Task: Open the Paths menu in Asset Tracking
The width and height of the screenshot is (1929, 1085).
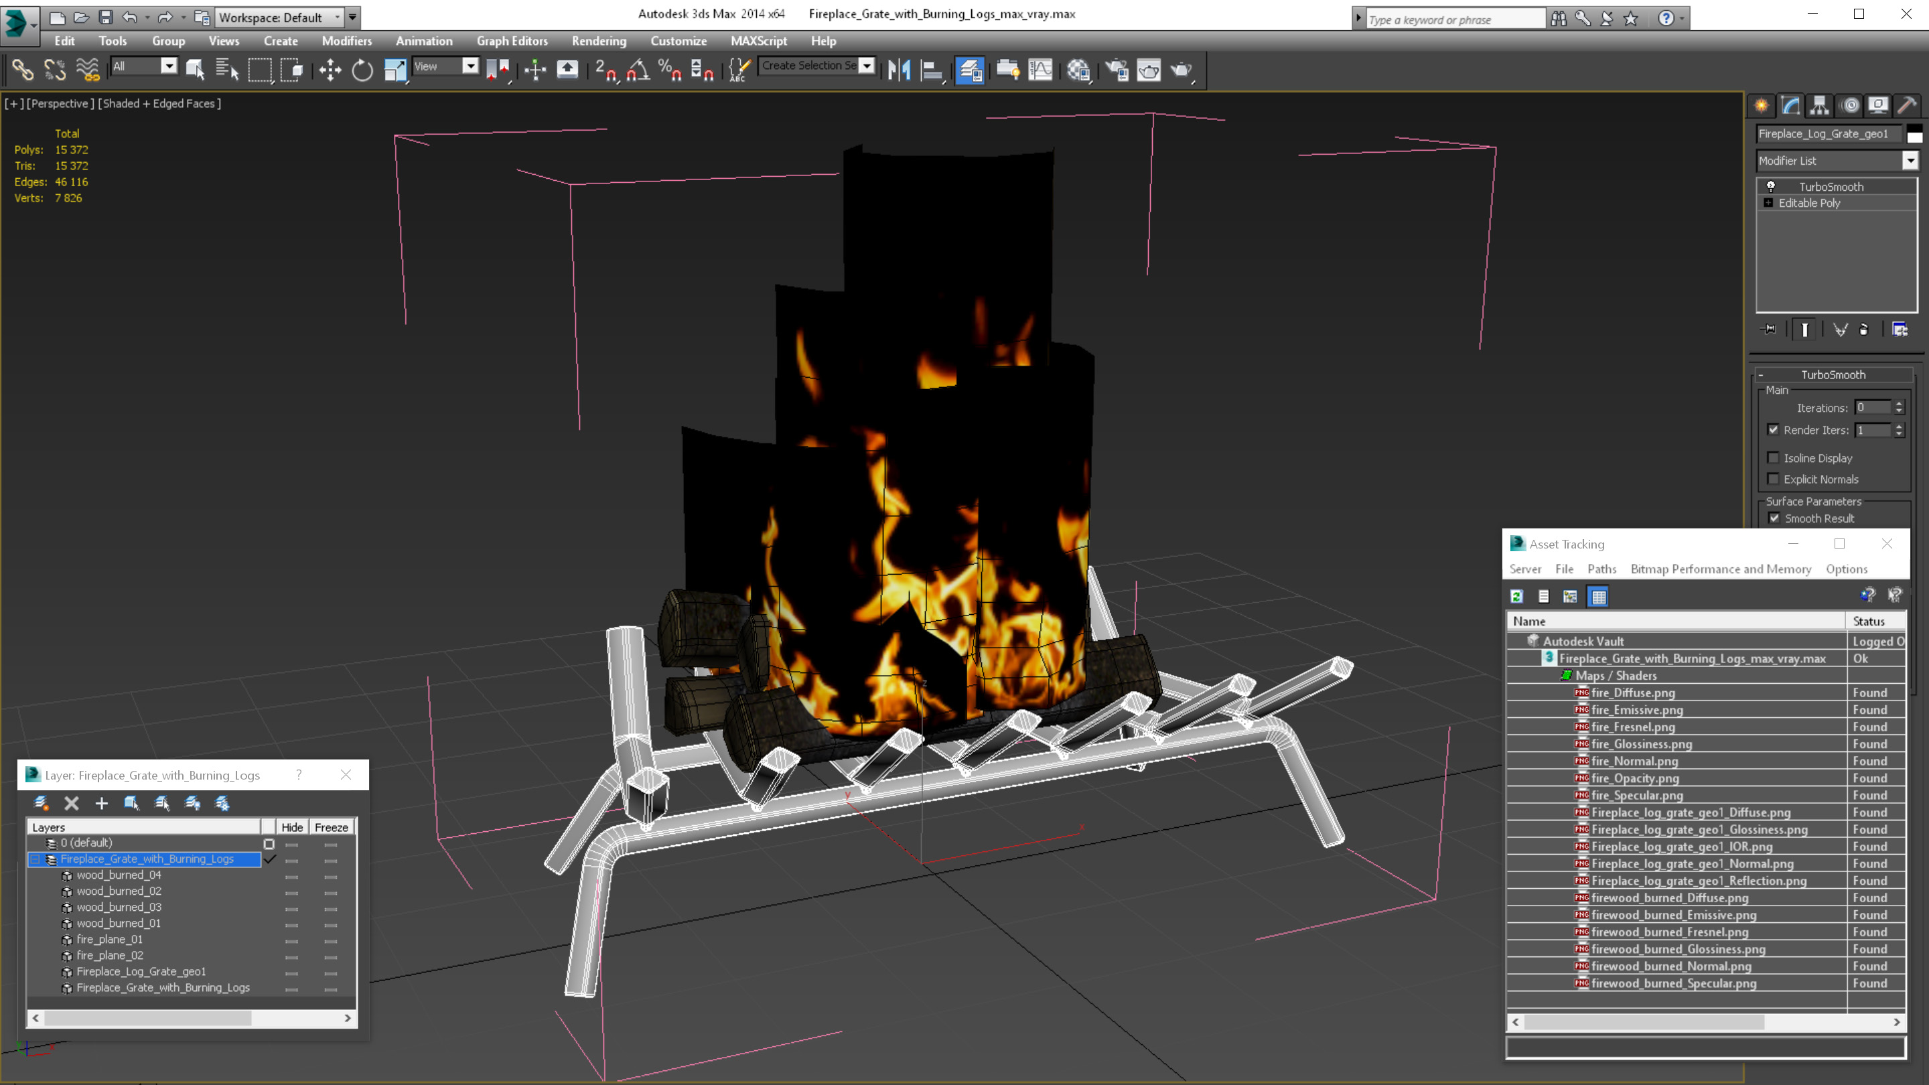Action: pos(1601,569)
